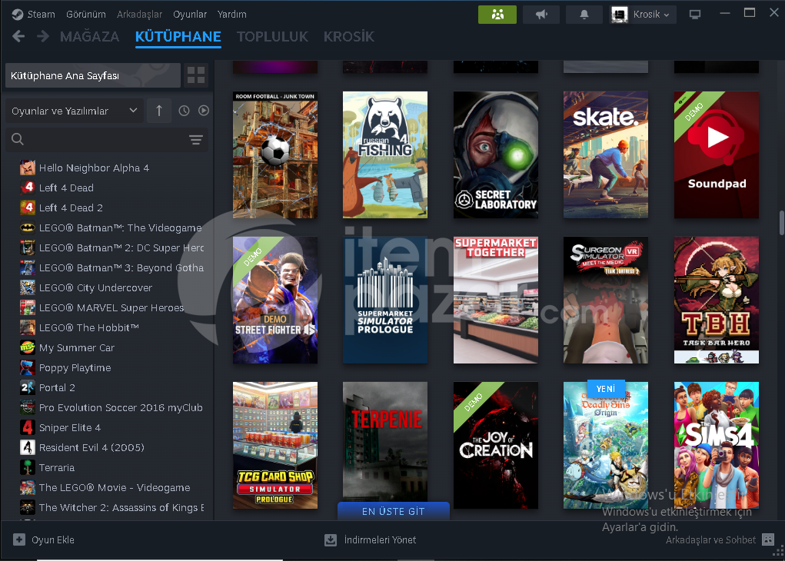
Task: Select Portal 2 in the list
Action: [x=111, y=388]
